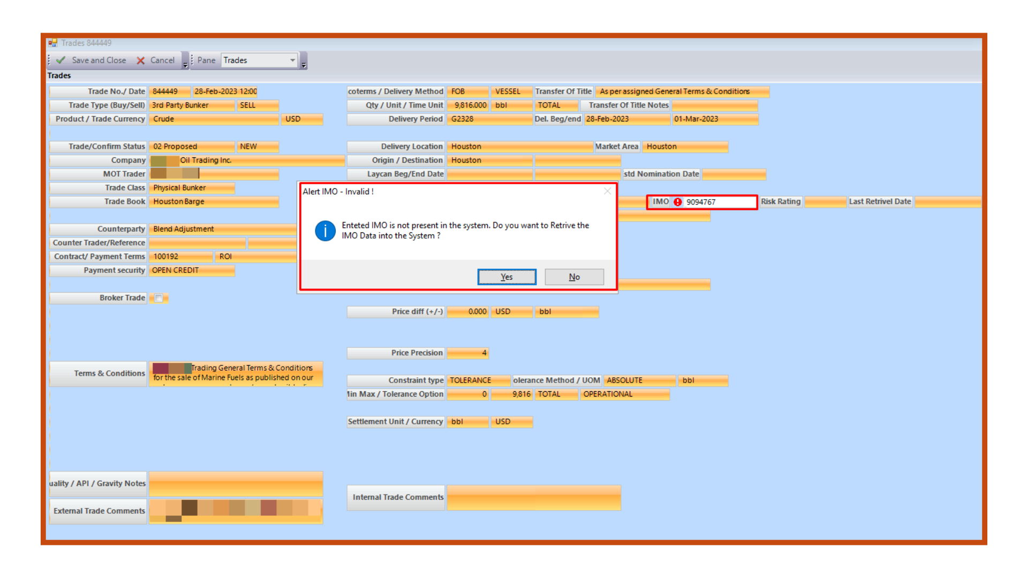Click the Price Precision value field
The width and height of the screenshot is (1028, 578).
467,353
